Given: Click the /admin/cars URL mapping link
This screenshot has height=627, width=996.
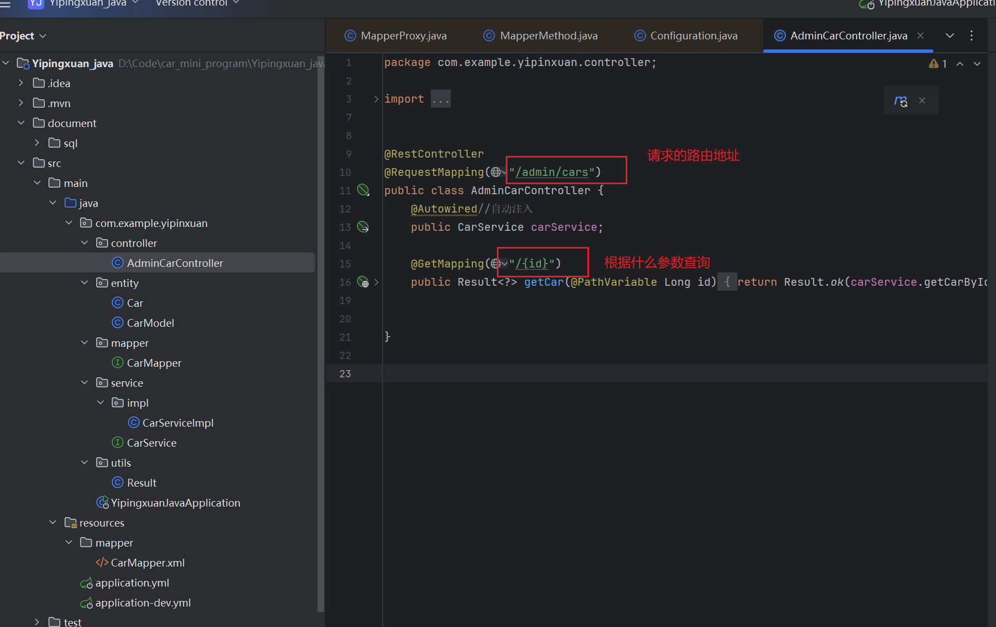Looking at the screenshot, I should pos(551,173).
